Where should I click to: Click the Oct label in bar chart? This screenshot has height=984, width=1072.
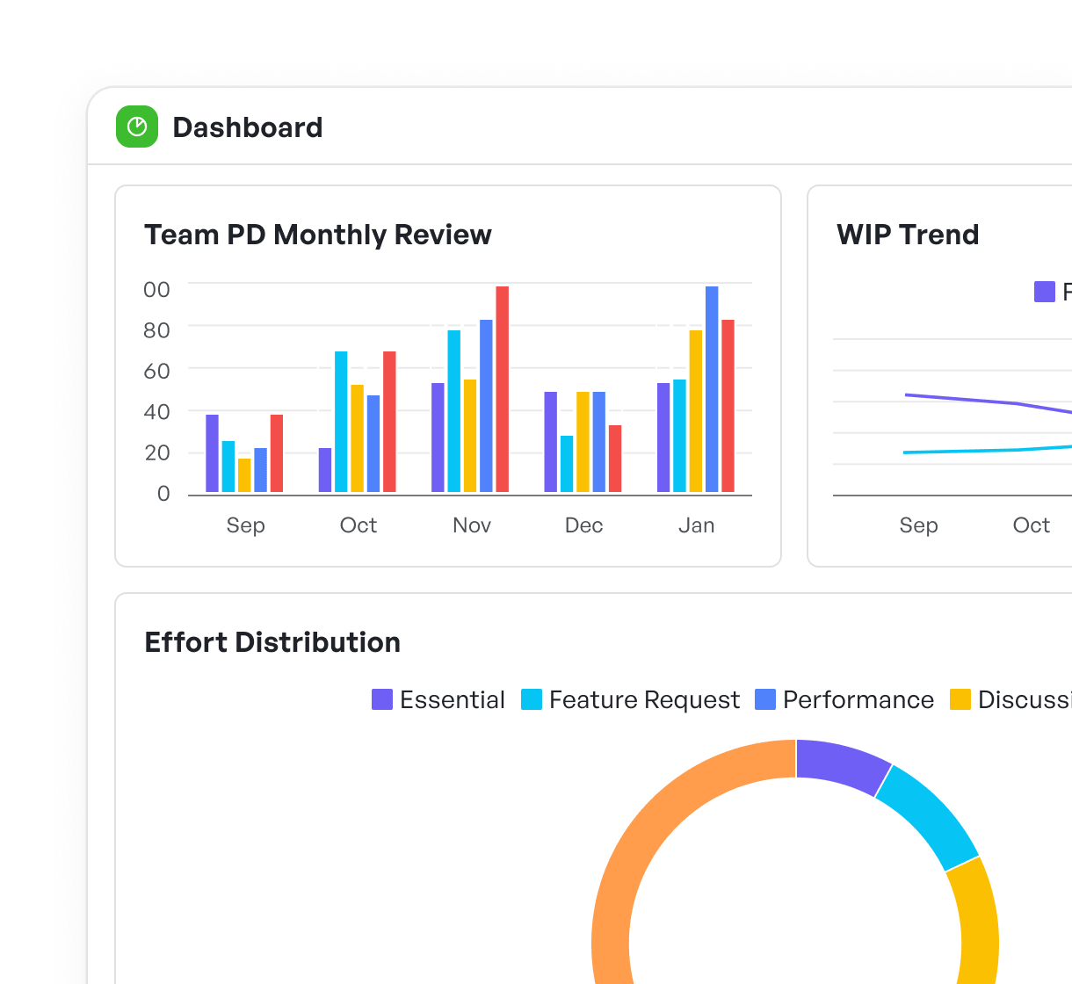pyautogui.click(x=359, y=525)
